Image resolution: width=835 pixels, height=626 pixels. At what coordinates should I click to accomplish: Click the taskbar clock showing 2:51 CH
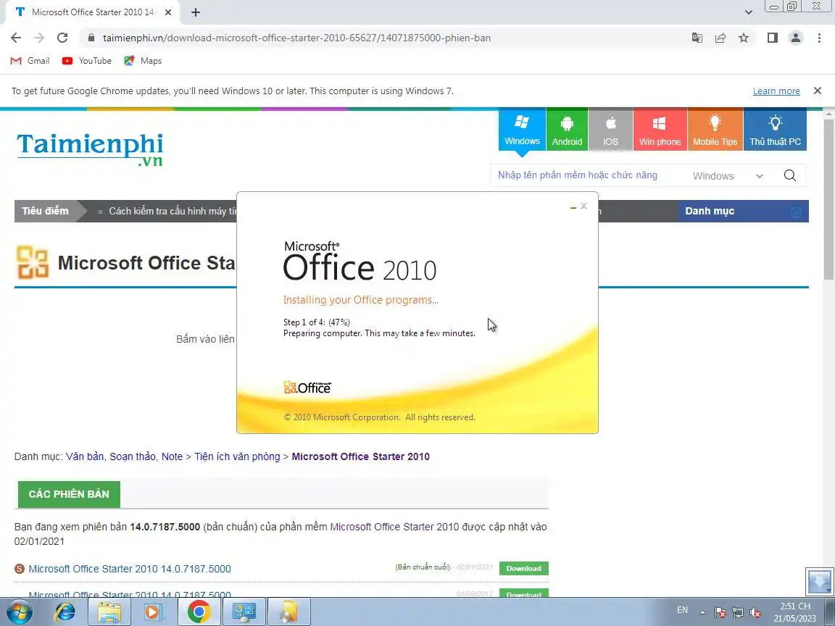coord(795,612)
